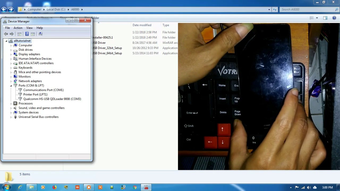Click the Action Center flag tray icon
The width and height of the screenshot is (340, 191).
[x=297, y=188]
